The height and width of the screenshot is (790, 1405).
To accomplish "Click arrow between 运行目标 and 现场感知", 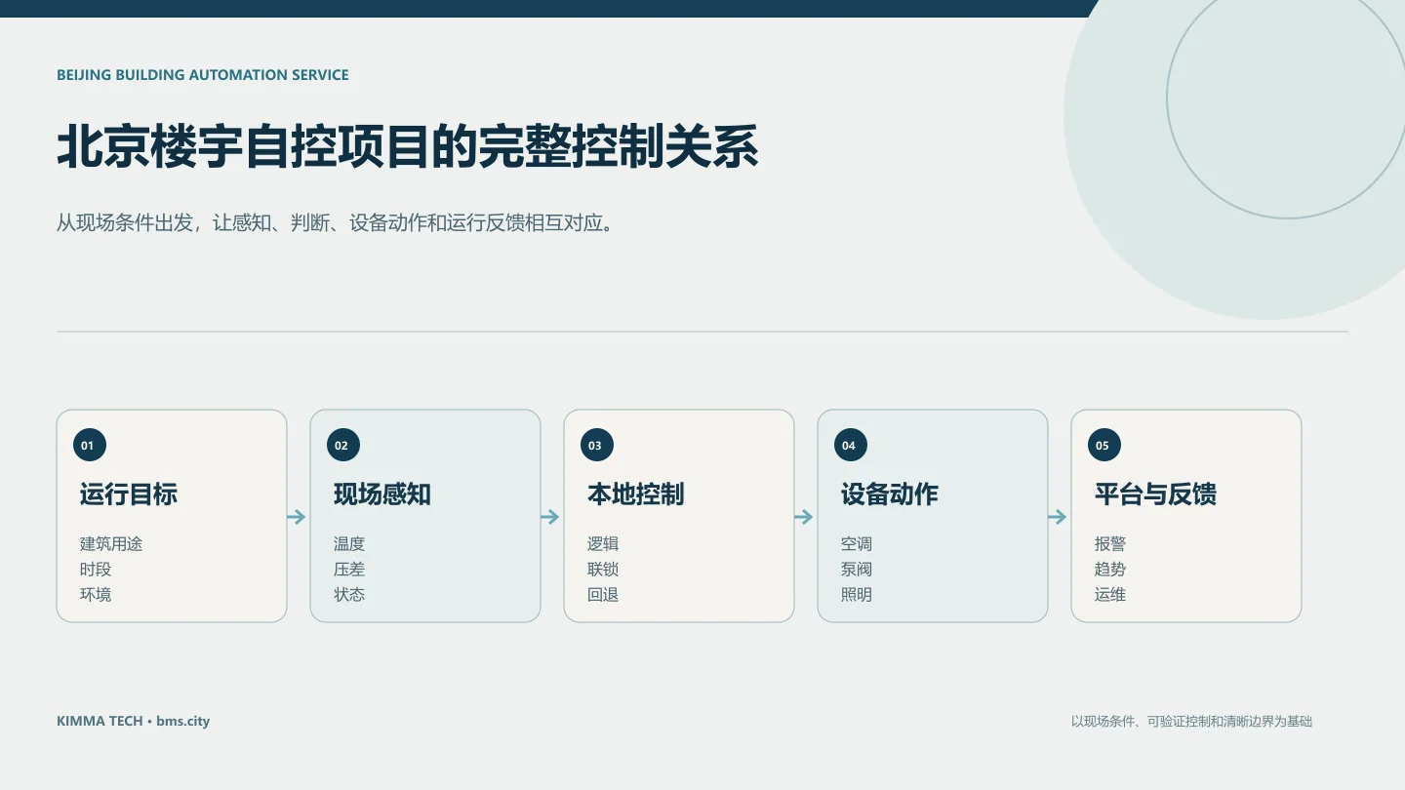I will (x=297, y=517).
